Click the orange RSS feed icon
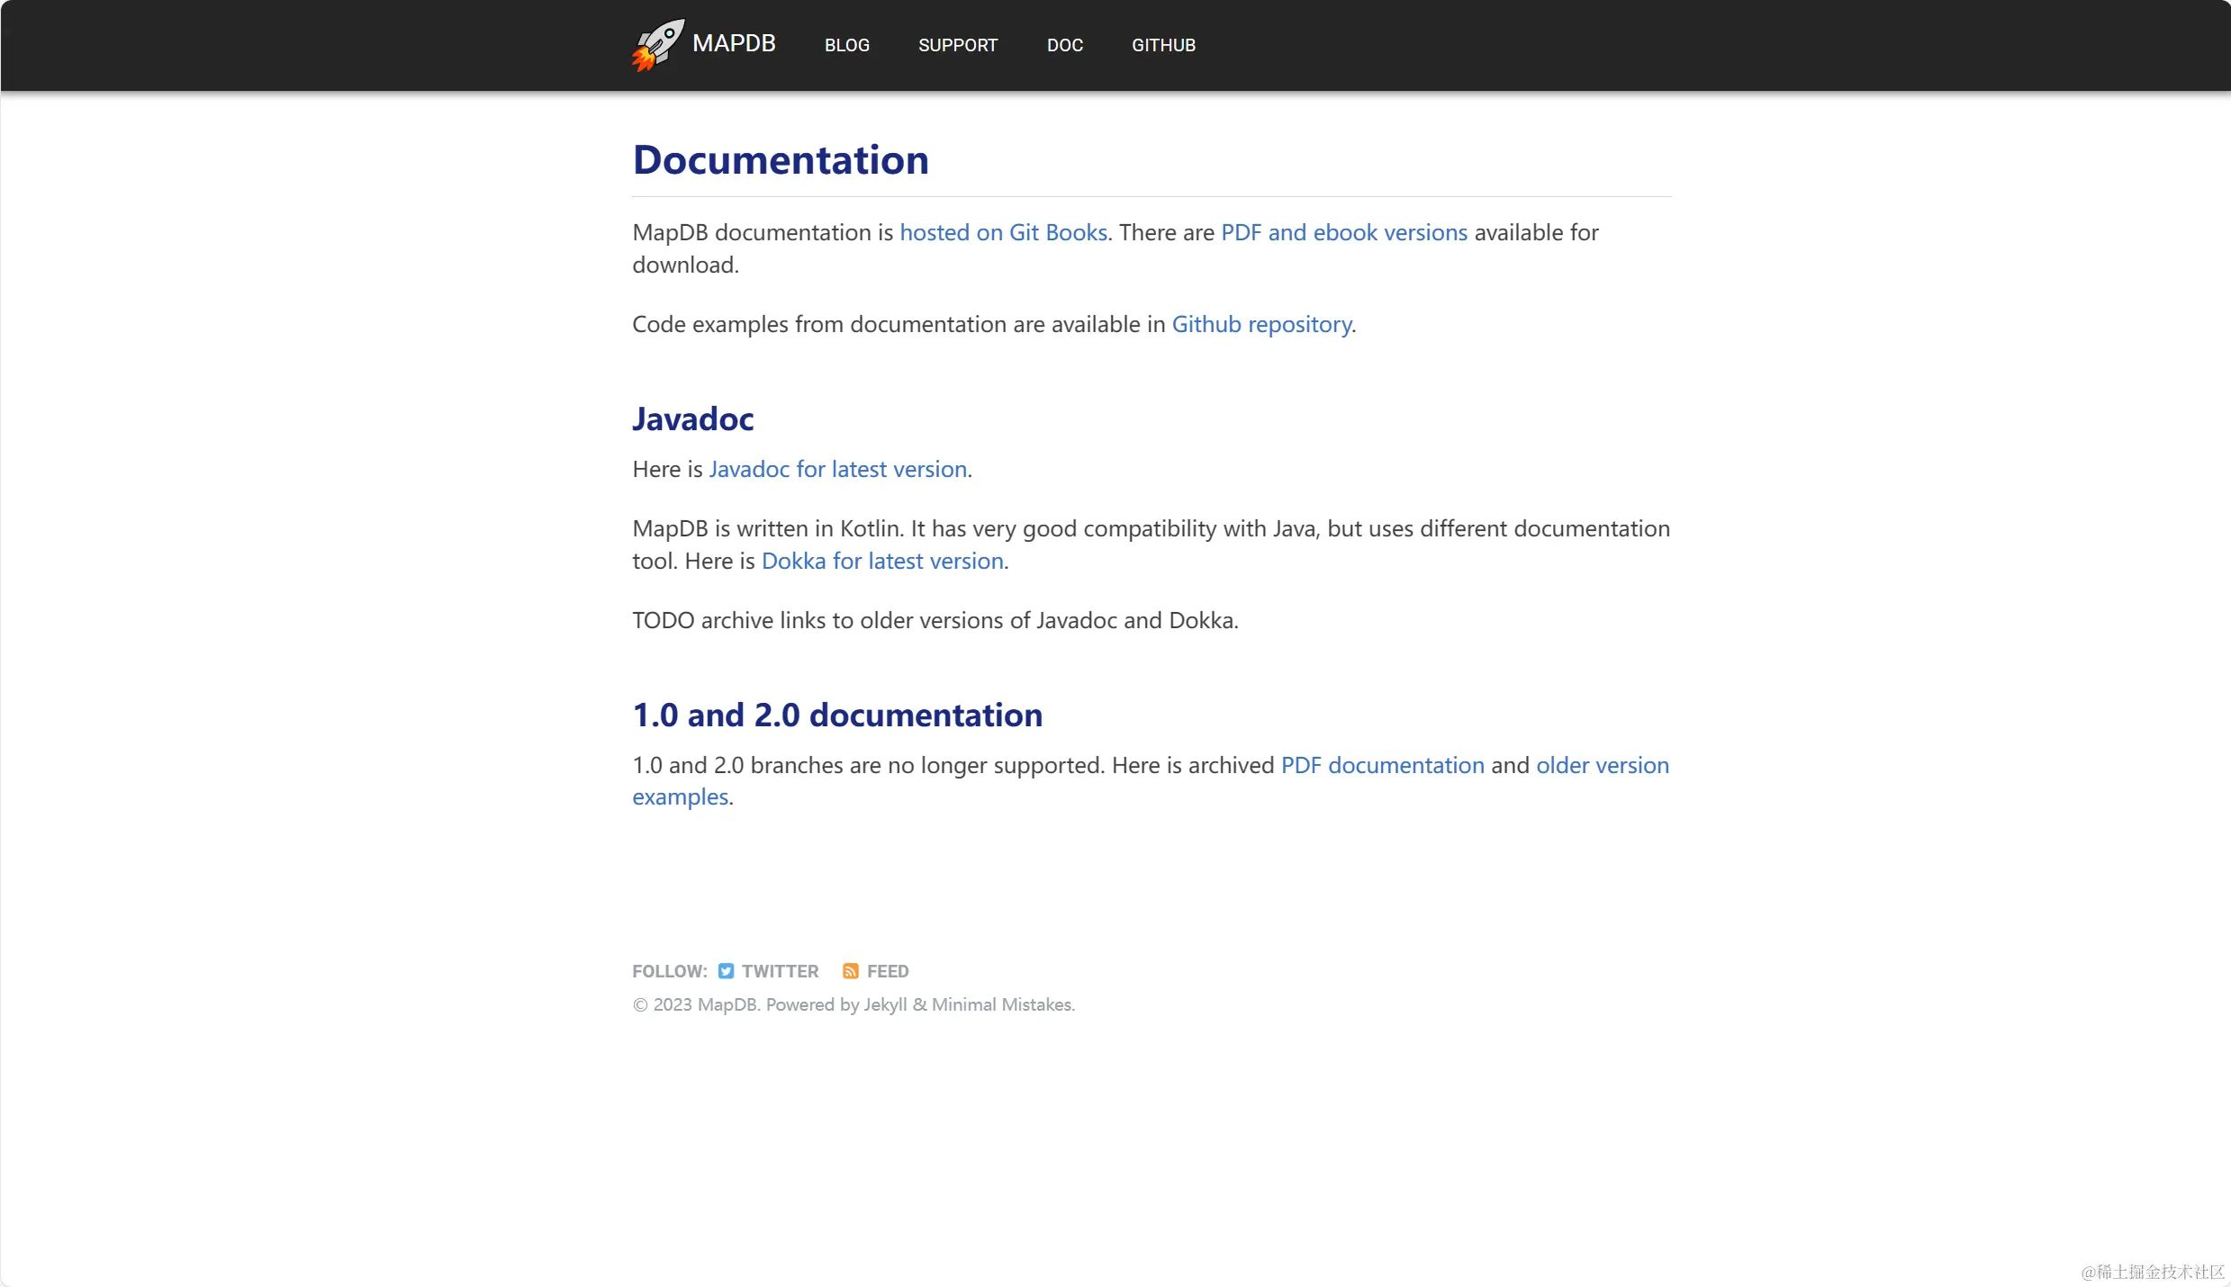The width and height of the screenshot is (2231, 1287). (x=850, y=971)
